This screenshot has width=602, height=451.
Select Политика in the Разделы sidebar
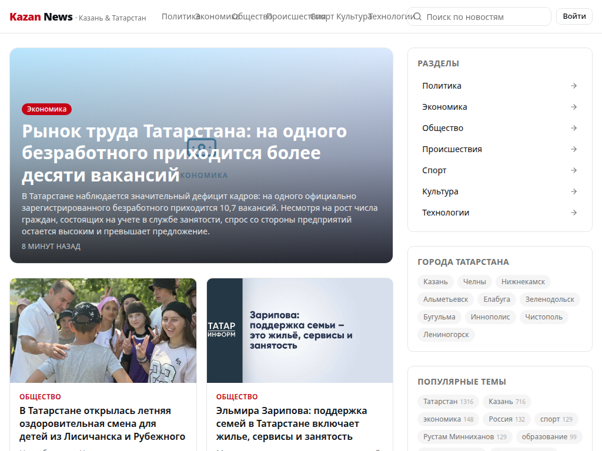(x=500, y=86)
